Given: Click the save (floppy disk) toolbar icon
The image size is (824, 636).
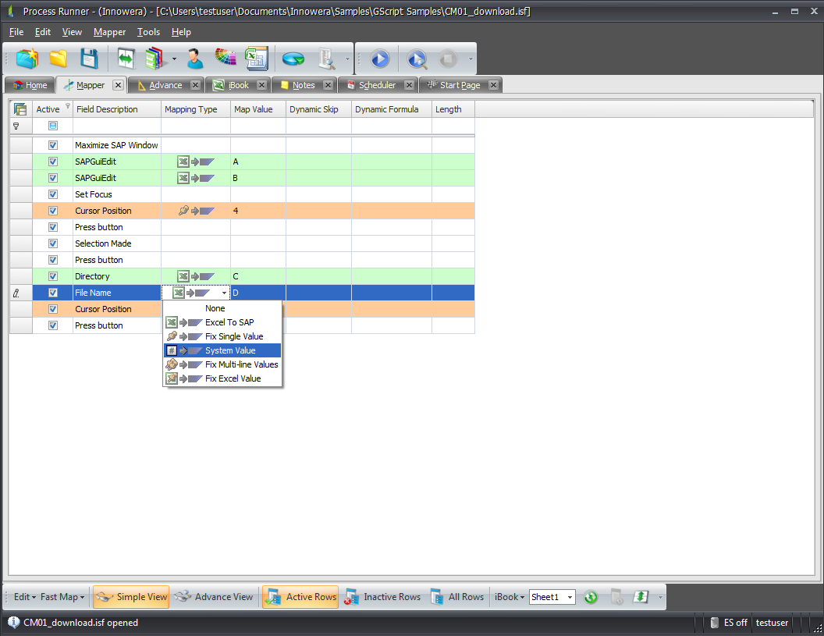Looking at the screenshot, I should click(89, 59).
